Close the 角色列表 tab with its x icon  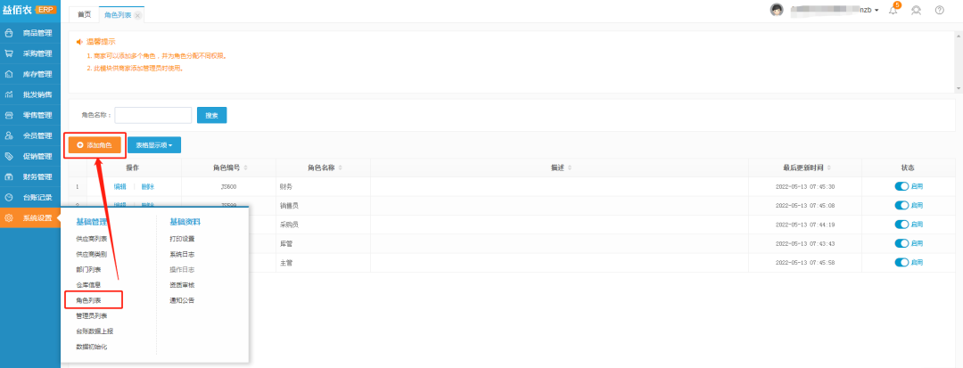[137, 15]
